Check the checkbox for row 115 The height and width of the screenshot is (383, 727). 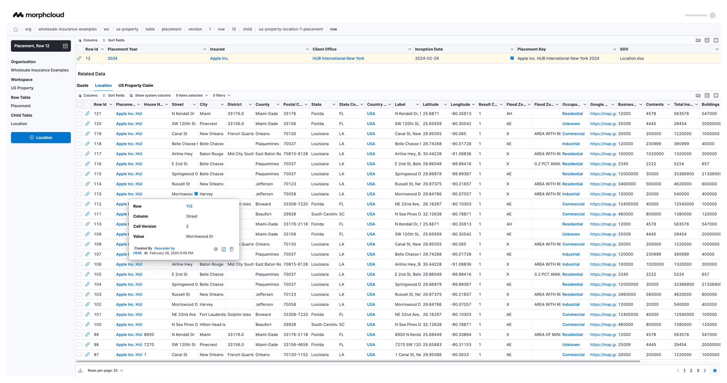pyautogui.click(x=80, y=174)
